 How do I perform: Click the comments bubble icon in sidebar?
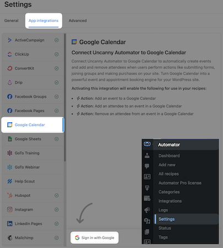coord(147,166)
